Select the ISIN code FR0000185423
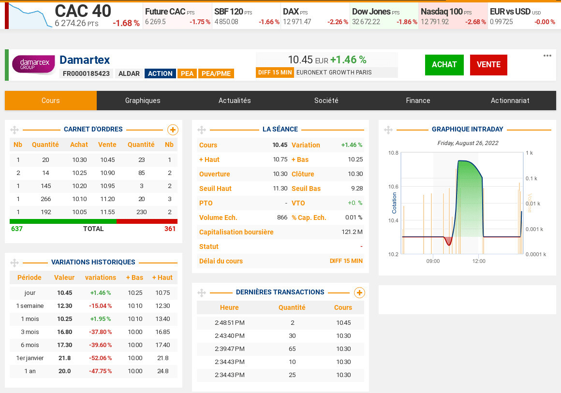Image resolution: width=561 pixels, height=393 pixels. coord(86,73)
